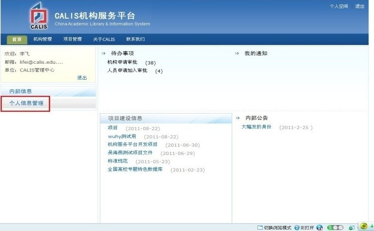This screenshot has height=231, width=374.
Task: Toggle the three-dot switch in status bar
Action: click(335, 227)
